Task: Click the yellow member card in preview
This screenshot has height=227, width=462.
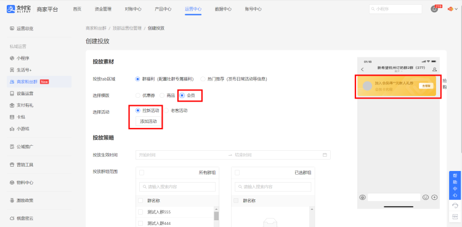Action: point(397,86)
